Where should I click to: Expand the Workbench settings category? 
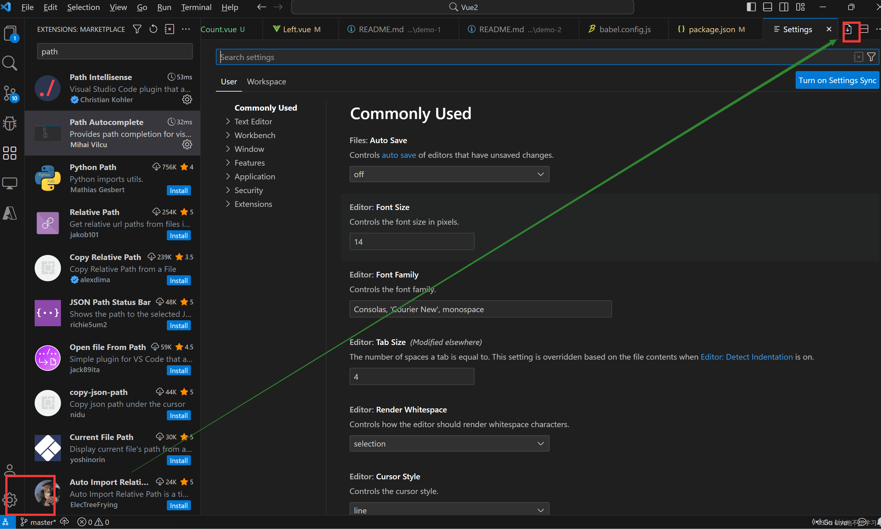click(x=255, y=136)
